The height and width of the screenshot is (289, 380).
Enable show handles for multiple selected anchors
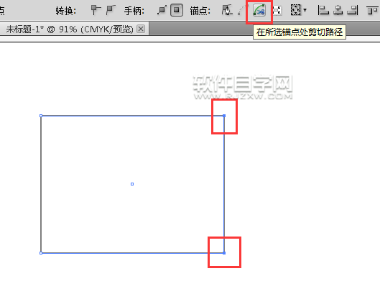pyautogui.click(x=162, y=11)
